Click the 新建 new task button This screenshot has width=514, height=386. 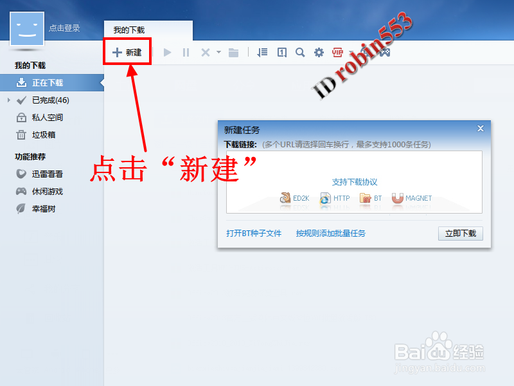pos(127,52)
